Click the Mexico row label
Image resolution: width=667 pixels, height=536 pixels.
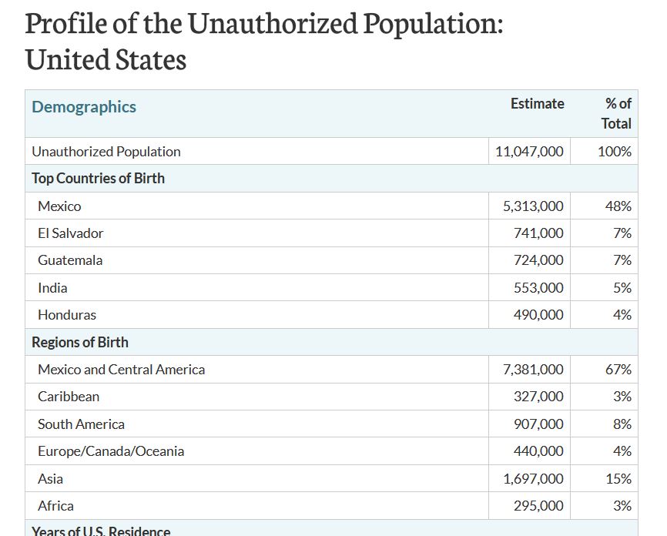pos(59,206)
